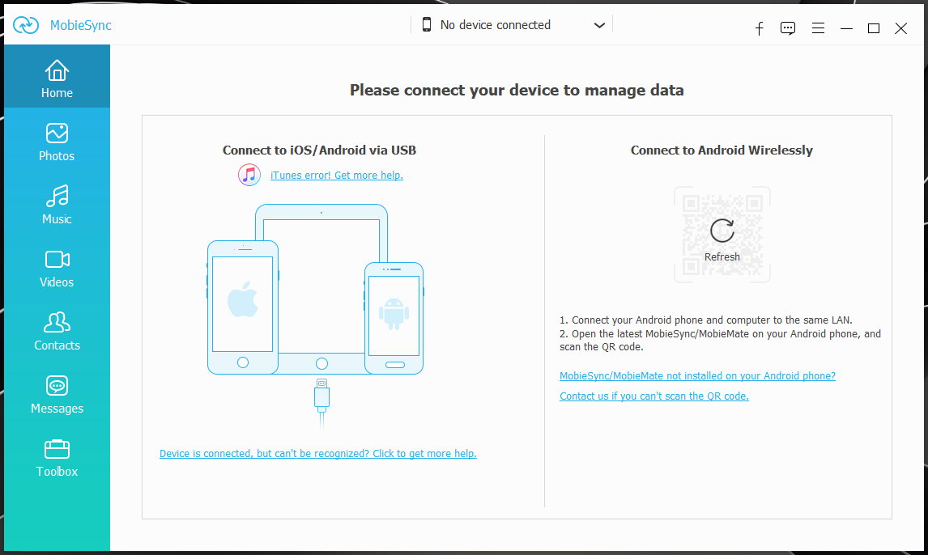Viewport: 928px width, 555px height.
Task: Open the Photos section in sidebar
Action: click(x=57, y=142)
